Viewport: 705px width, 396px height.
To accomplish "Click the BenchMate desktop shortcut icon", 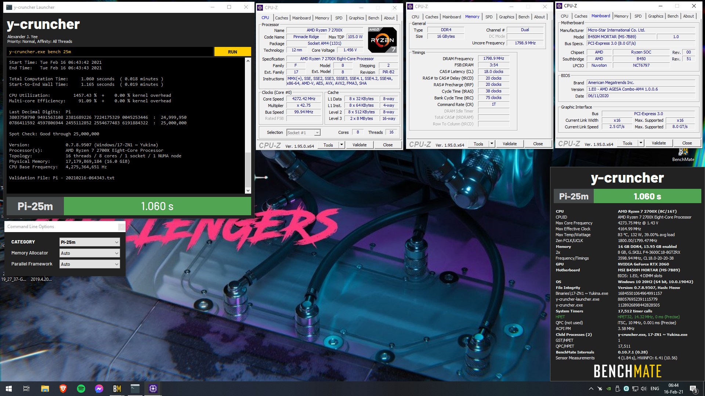I will (683, 154).
